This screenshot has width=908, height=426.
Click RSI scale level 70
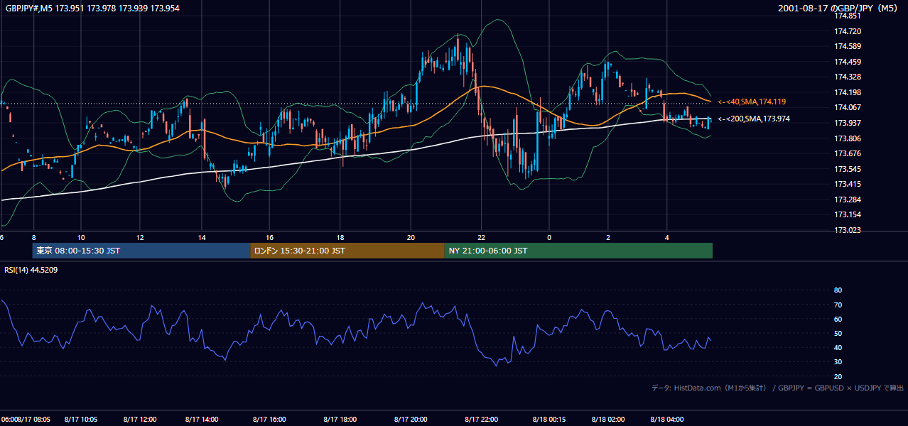tap(838, 305)
